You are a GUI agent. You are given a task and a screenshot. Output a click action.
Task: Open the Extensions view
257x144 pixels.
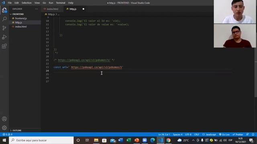coord(4,46)
